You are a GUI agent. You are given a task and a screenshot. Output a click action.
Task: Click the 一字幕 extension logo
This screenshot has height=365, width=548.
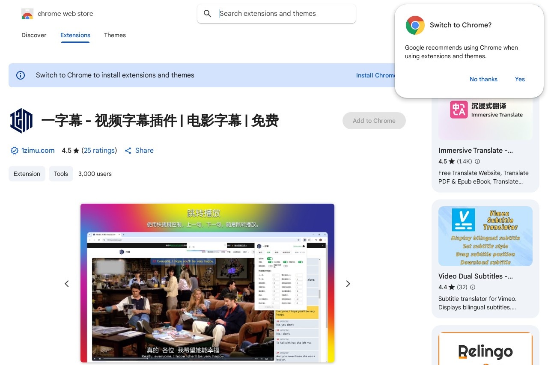pos(21,121)
